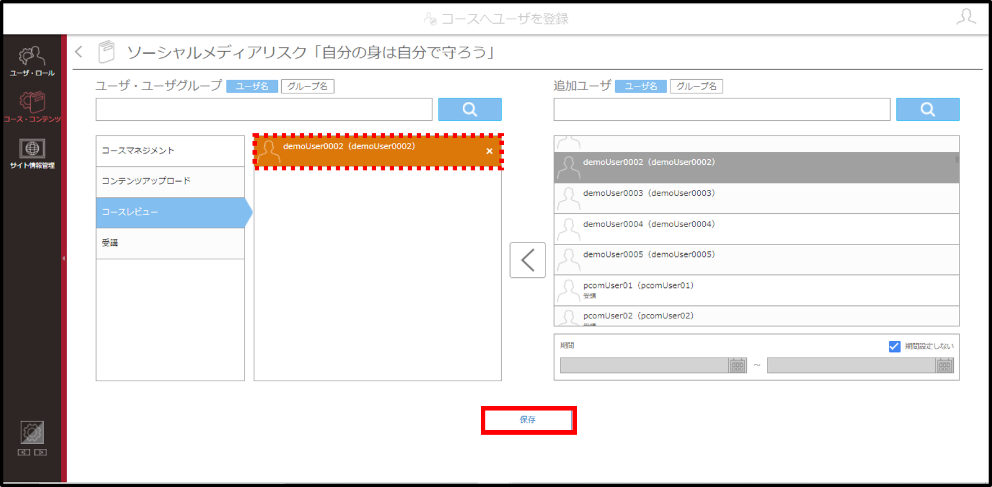Screen dimensions: 992x487
Task: Click the avatar icon of demoUser0003
Action: point(569,199)
